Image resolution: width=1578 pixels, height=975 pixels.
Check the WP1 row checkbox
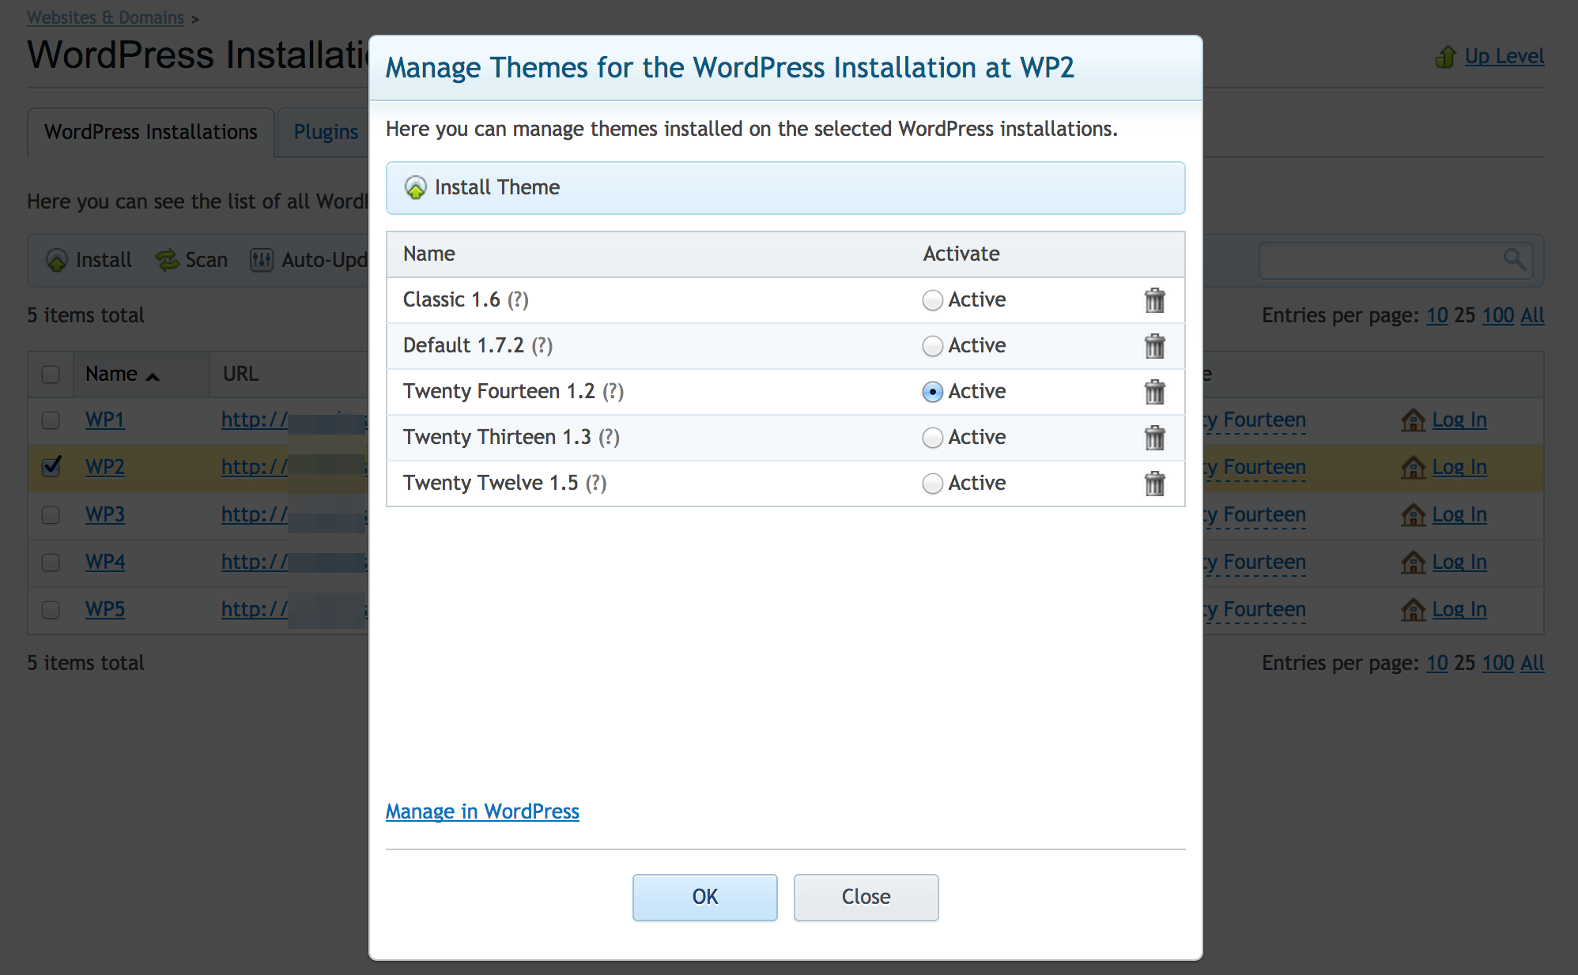pos(51,420)
